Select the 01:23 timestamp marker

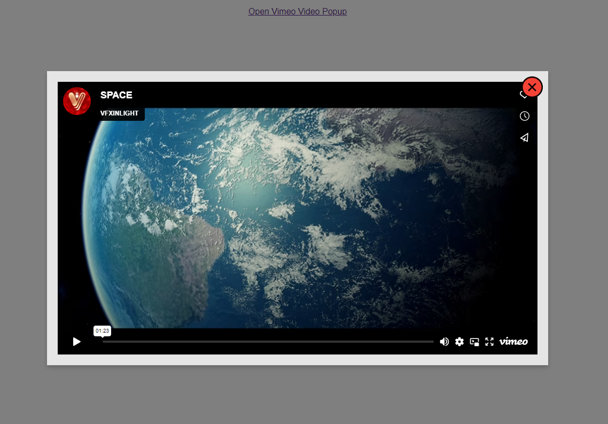(102, 330)
